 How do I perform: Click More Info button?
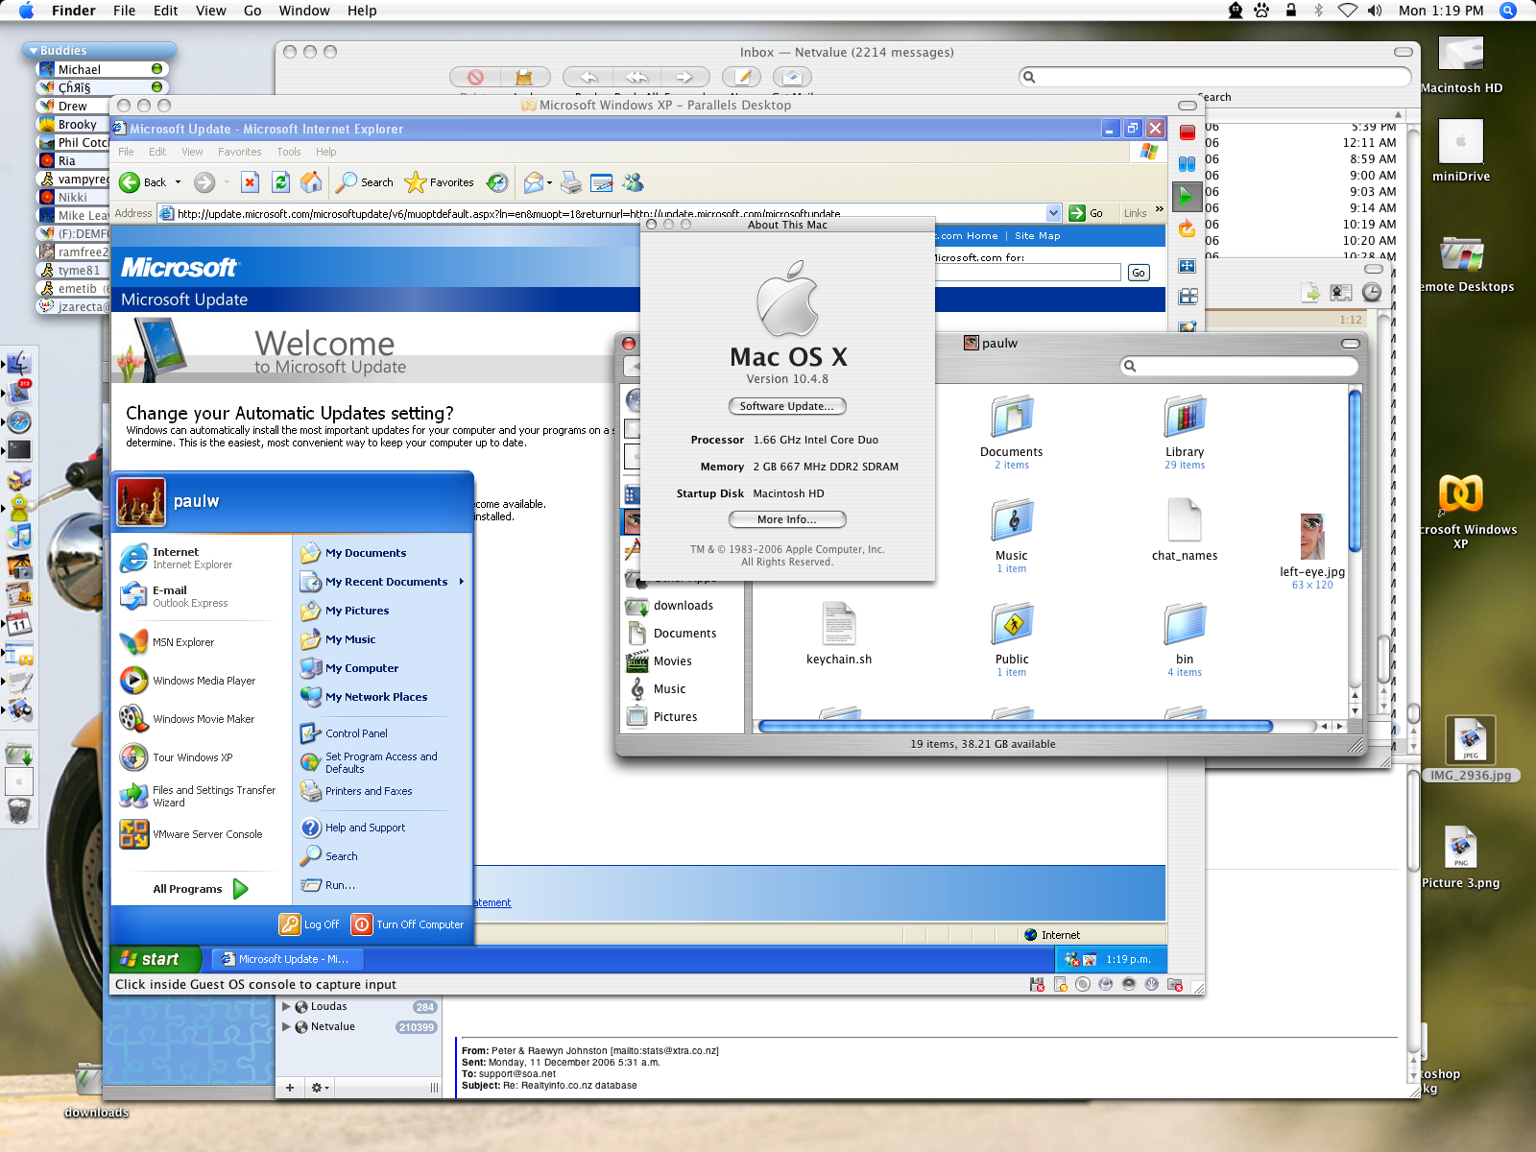(x=787, y=519)
